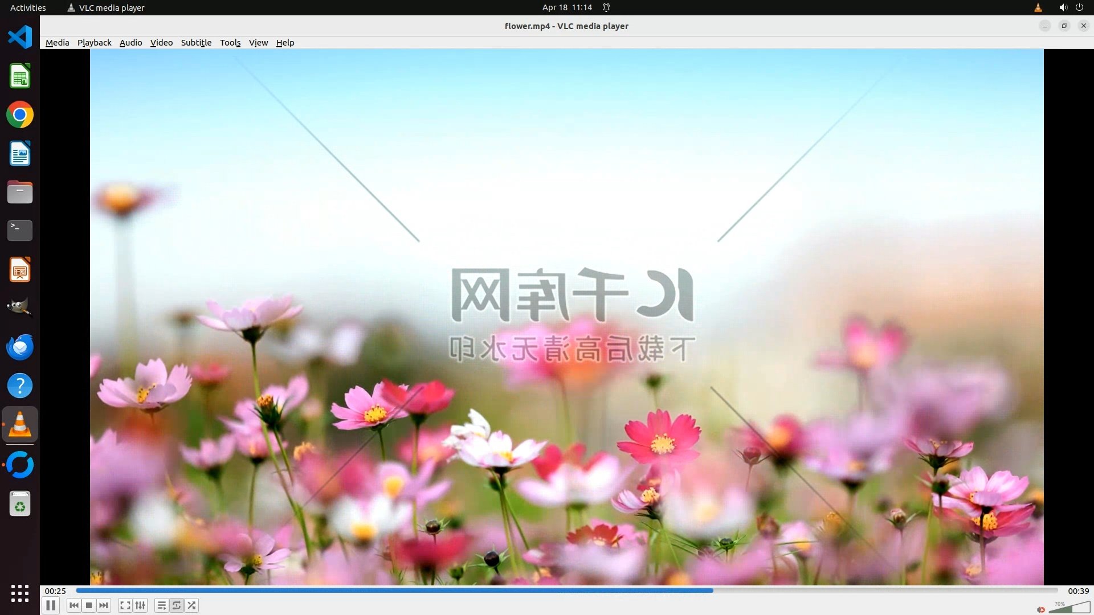Open the Media menu
1094x615 pixels.
coord(57,43)
